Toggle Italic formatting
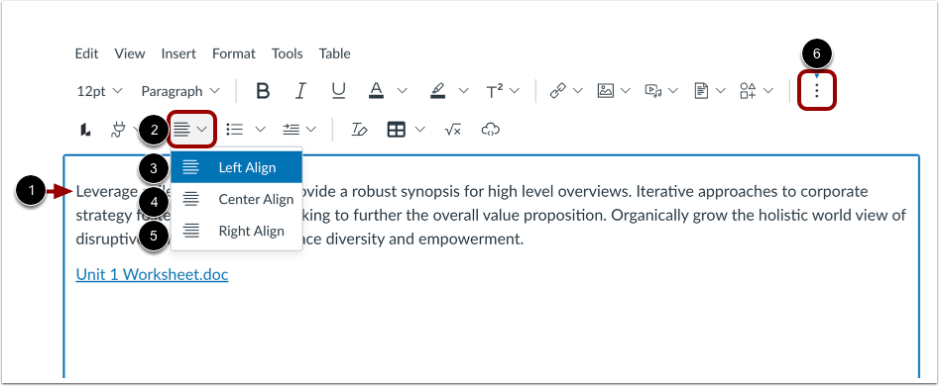The width and height of the screenshot is (939, 386). (x=300, y=91)
